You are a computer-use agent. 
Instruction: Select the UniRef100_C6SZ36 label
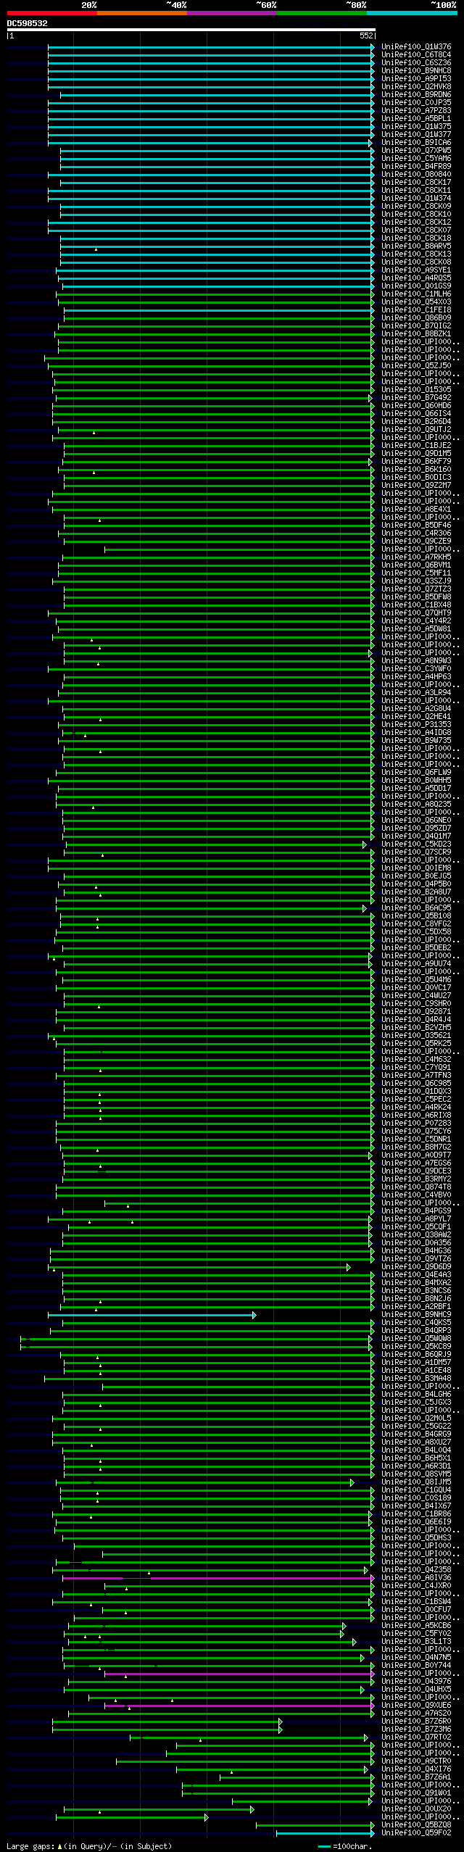416,62
